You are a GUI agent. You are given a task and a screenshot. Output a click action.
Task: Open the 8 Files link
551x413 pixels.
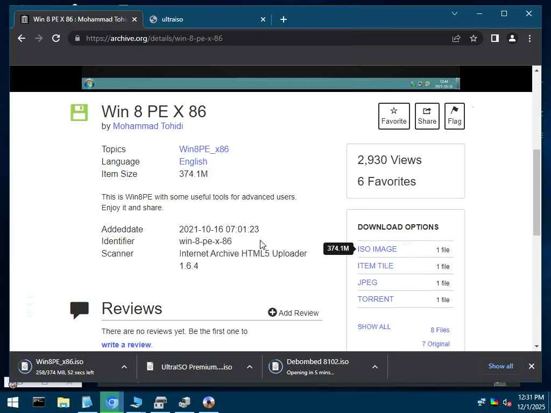(440, 330)
